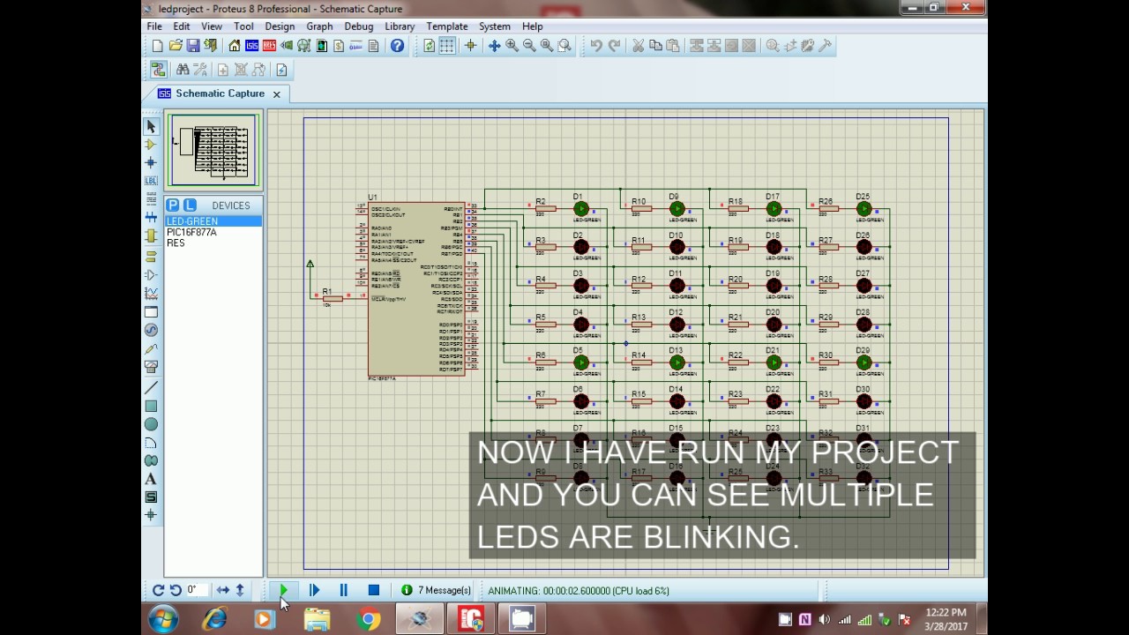Select the 2D Box drawing tool

(151, 407)
